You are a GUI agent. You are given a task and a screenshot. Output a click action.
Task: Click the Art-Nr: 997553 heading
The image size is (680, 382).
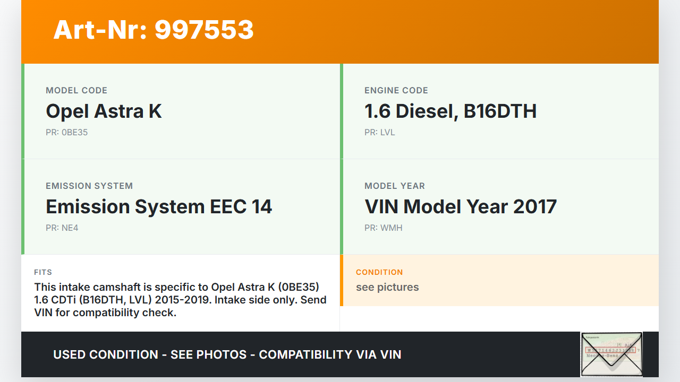point(154,30)
